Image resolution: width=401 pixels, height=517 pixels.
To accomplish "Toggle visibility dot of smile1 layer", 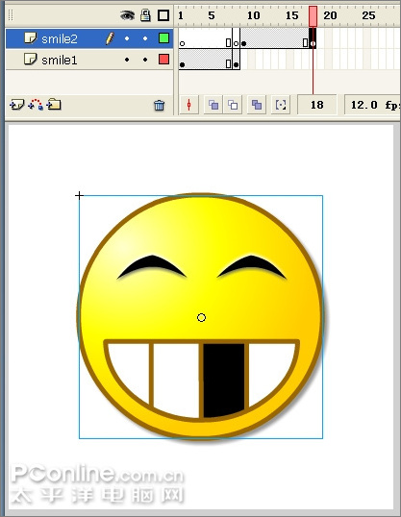I will [x=127, y=60].
